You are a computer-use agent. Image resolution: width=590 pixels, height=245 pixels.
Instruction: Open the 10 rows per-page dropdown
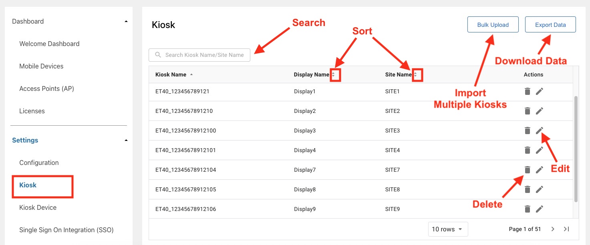tap(447, 229)
